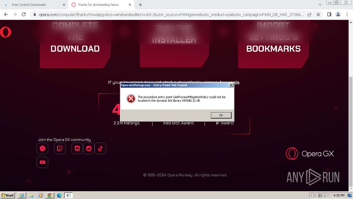
Task: Click the 4:35 PM system clock
Action: 339,195
